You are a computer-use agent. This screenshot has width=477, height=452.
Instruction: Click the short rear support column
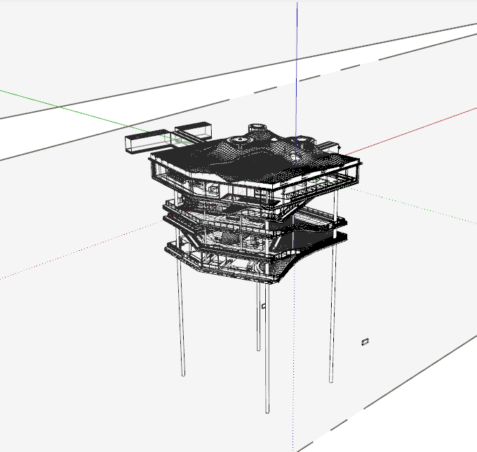258,315
